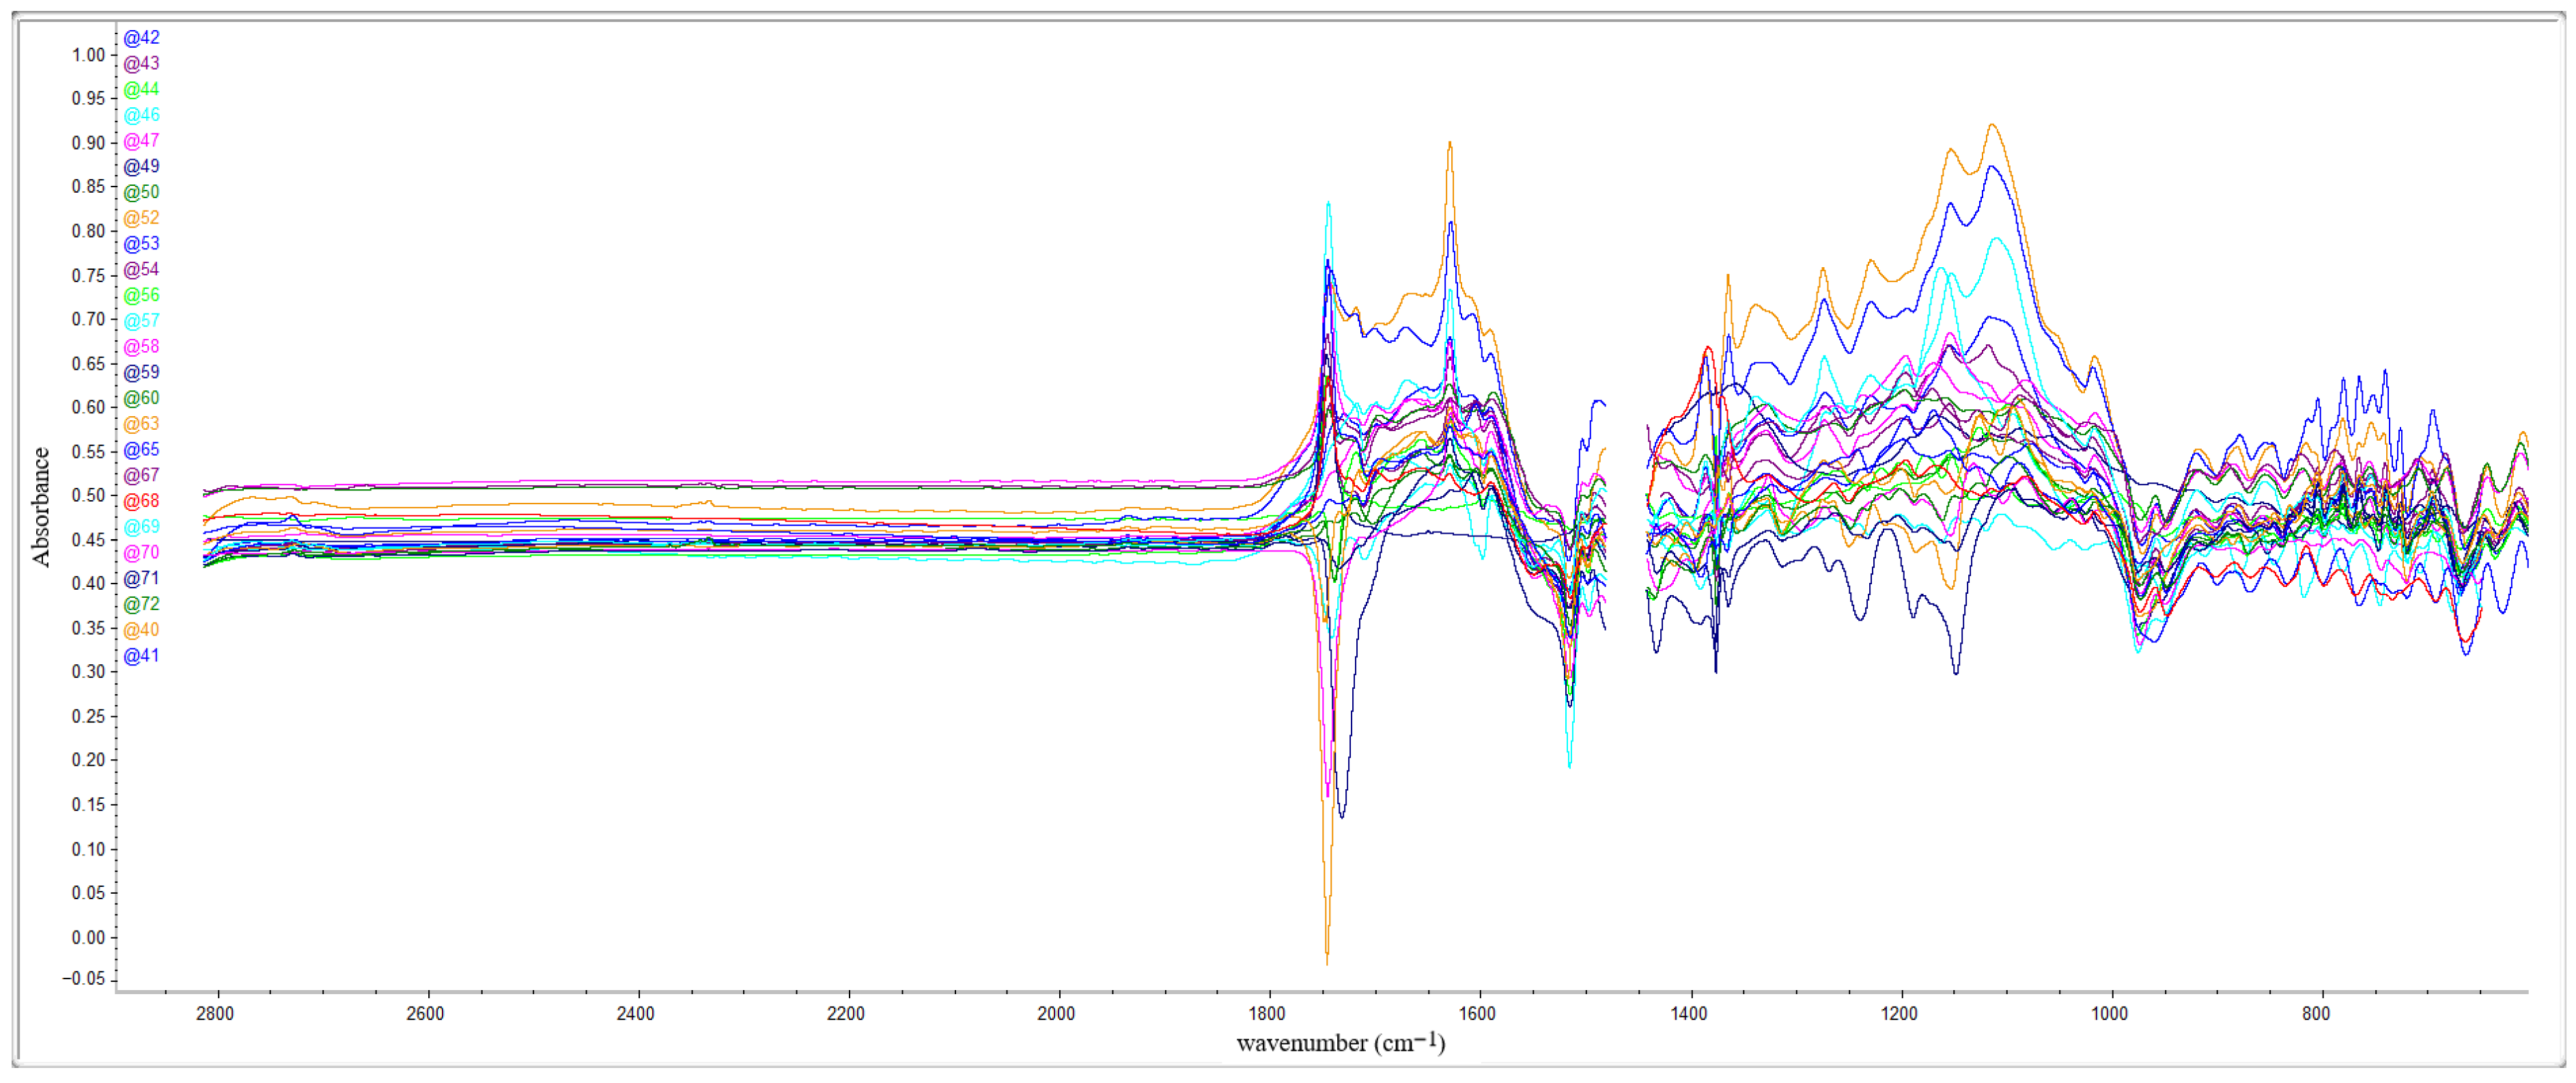Click the 0.00 Absorbance tick label
This screenshot has height=1083, width=2576.
(88, 937)
